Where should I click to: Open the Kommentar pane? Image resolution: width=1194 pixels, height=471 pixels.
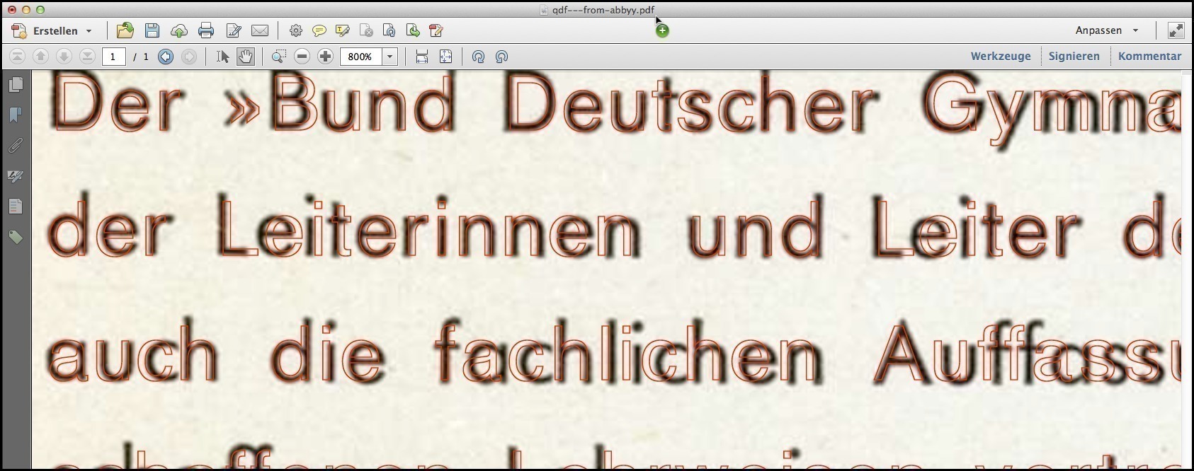click(x=1149, y=57)
